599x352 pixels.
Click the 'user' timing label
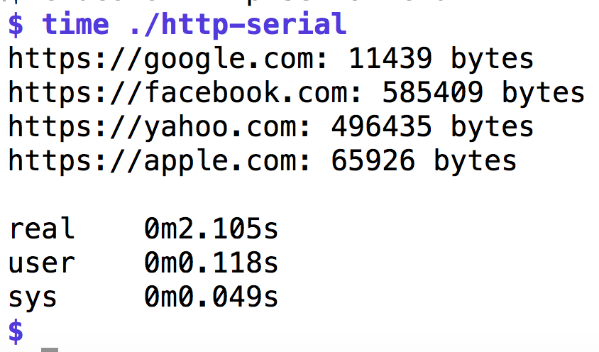pyautogui.click(x=41, y=263)
